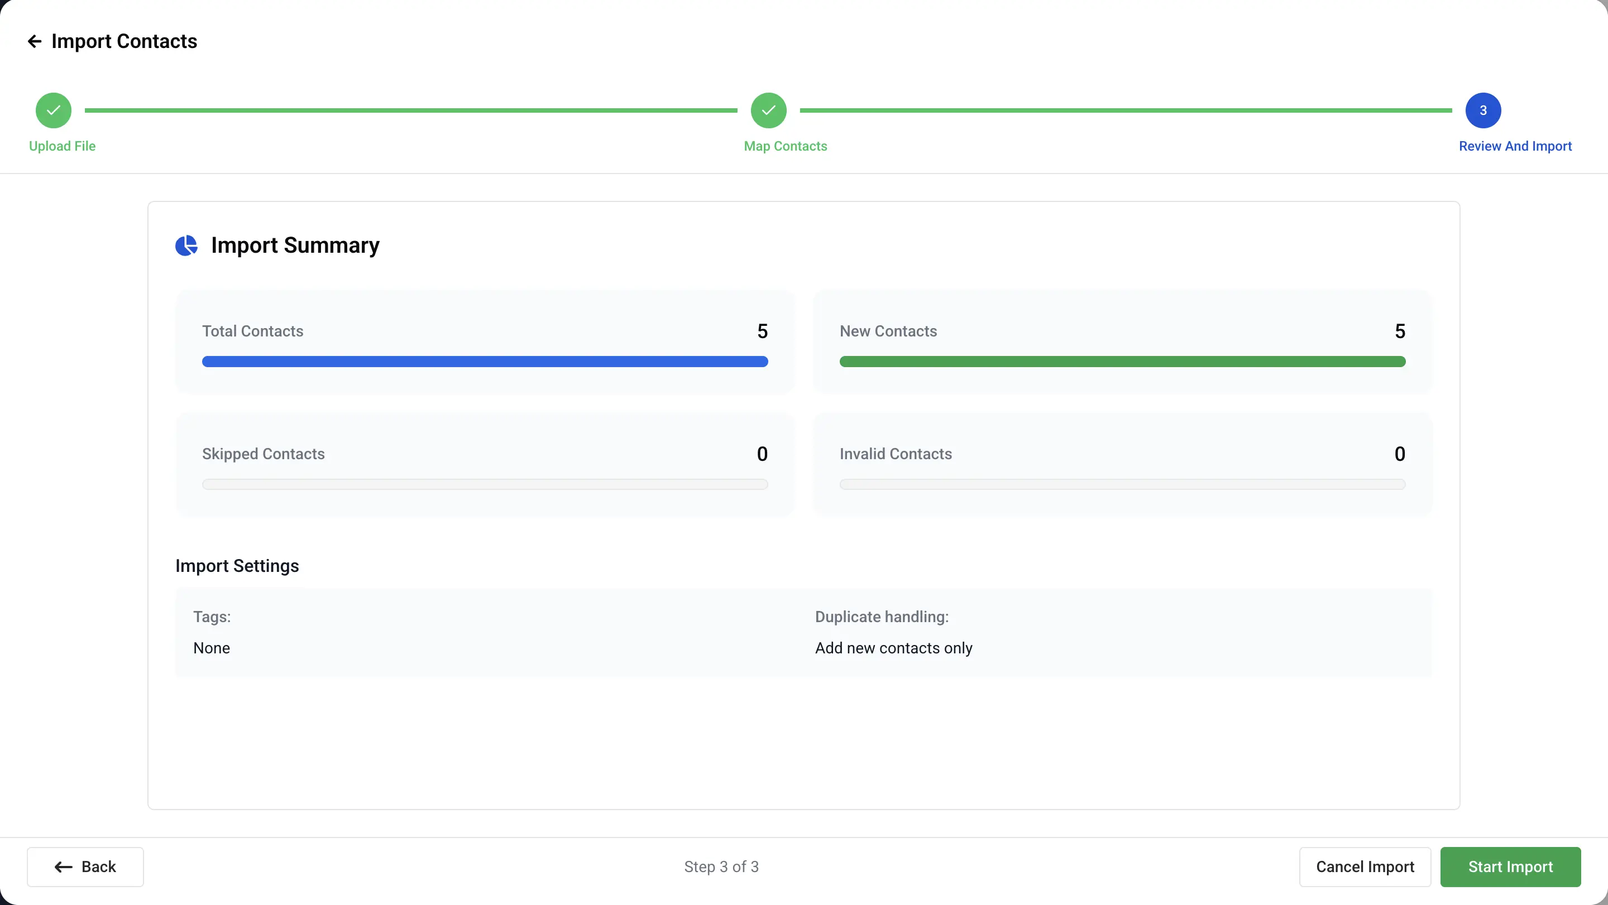The image size is (1608, 905).
Task: Click the empty Invalid Contacts progress bar
Action: pos(1122,485)
